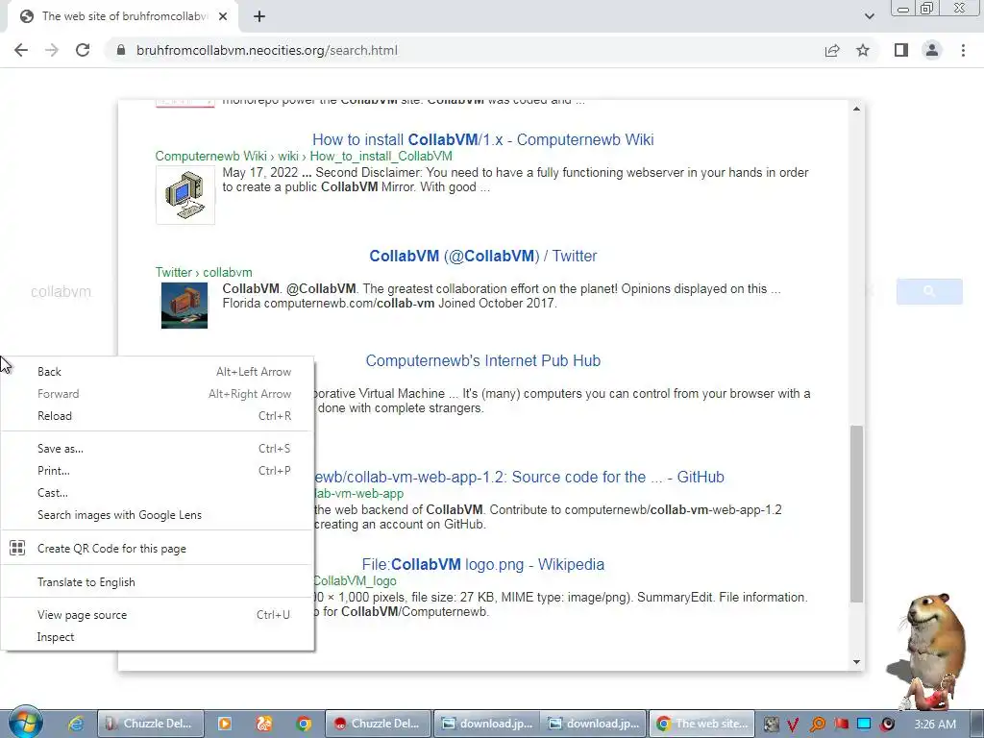Open the side panel icon
The height and width of the screenshot is (738, 984).
point(901,50)
